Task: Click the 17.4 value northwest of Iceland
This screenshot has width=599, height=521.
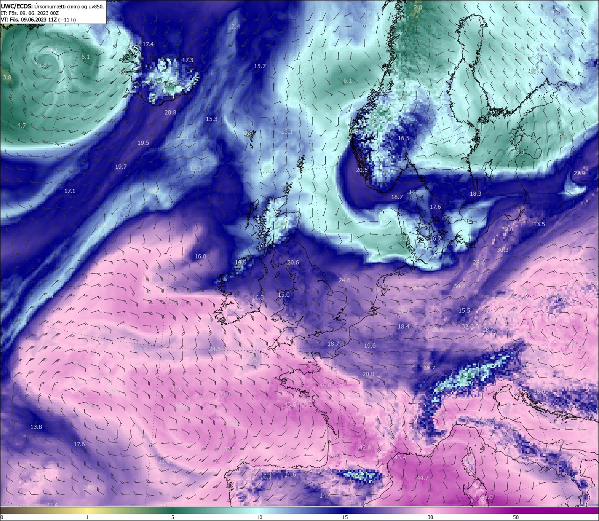Action: (x=148, y=44)
